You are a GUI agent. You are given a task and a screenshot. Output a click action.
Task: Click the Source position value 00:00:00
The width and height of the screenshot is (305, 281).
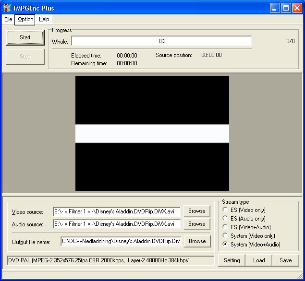coord(211,55)
